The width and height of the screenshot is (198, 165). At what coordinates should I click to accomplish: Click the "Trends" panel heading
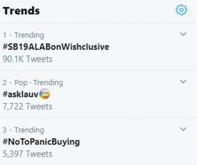(21, 11)
